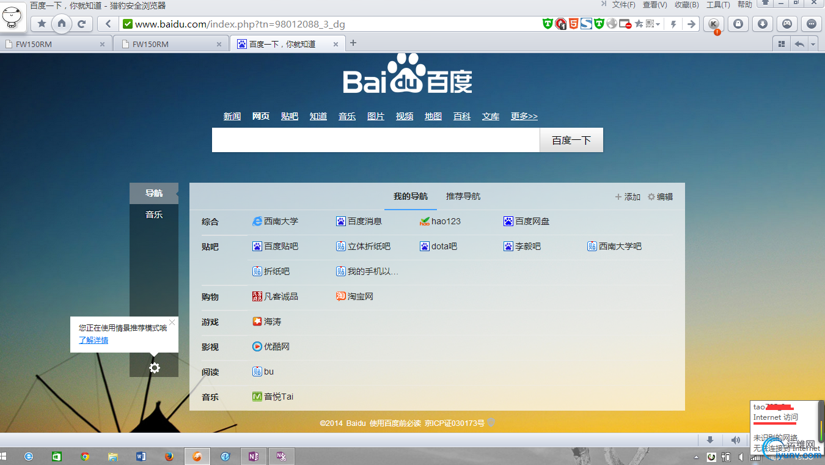Click the status bar speaker mute icon
This screenshot has width=825, height=465.
(x=736, y=440)
